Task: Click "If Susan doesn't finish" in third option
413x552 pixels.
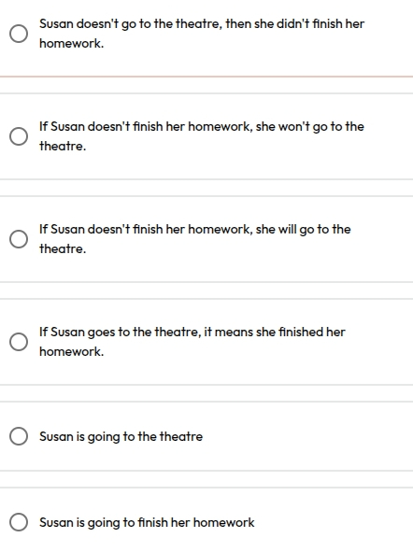Action: [x=101, y=229]
